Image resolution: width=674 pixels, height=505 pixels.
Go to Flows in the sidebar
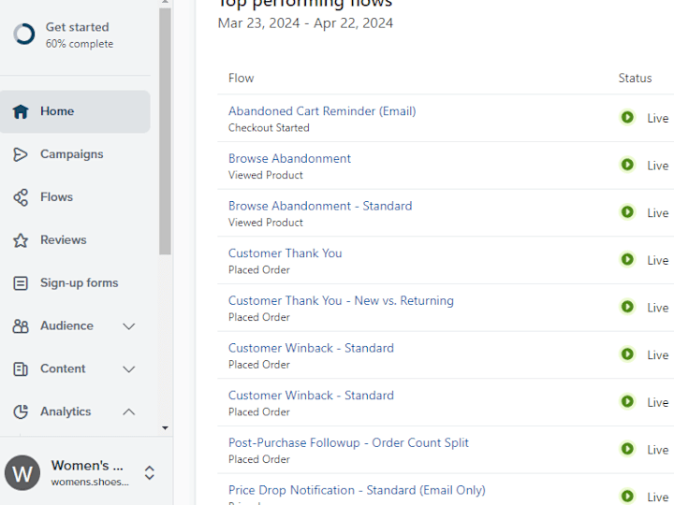tap(75, 197)
